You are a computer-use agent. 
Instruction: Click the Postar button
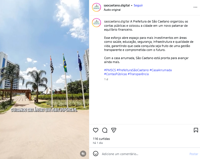194,154
